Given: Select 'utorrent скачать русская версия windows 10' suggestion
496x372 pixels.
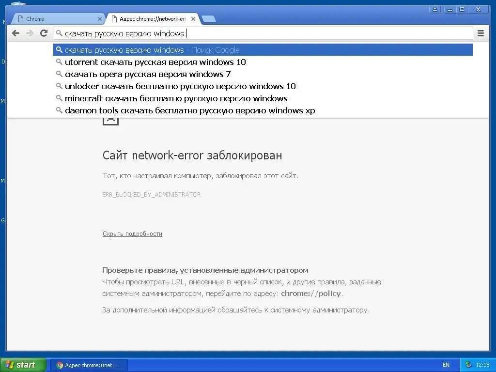Looking at the screenshot, I should [263, 62].
